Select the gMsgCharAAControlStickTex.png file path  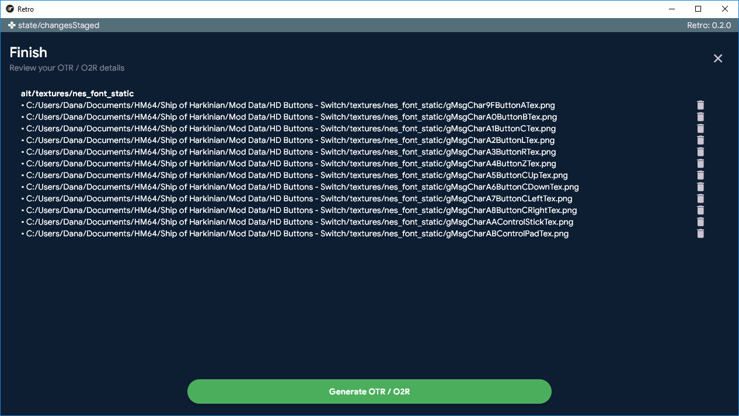(x=300, y=222)
